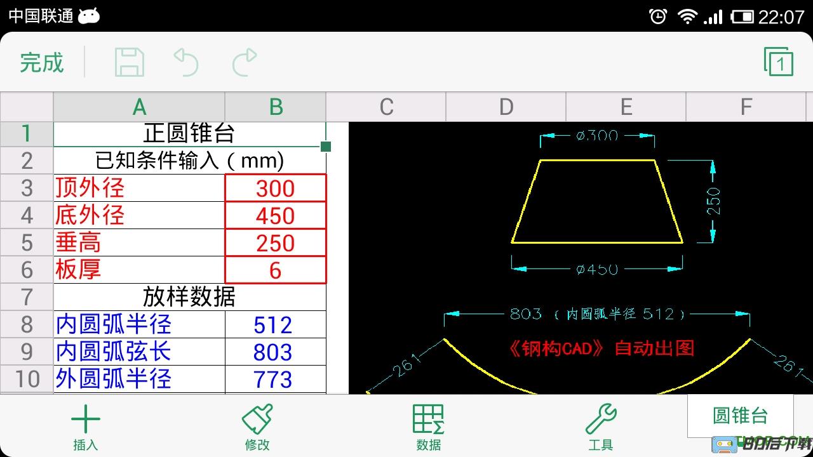Select column B header
The width and height of the screenshot is (813, 457).
tap(276, 107)
